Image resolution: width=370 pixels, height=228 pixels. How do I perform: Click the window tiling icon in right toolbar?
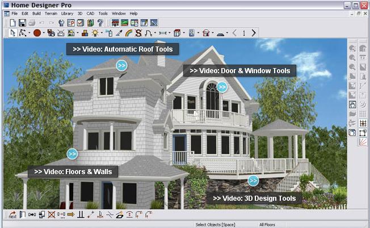(352, 133)
